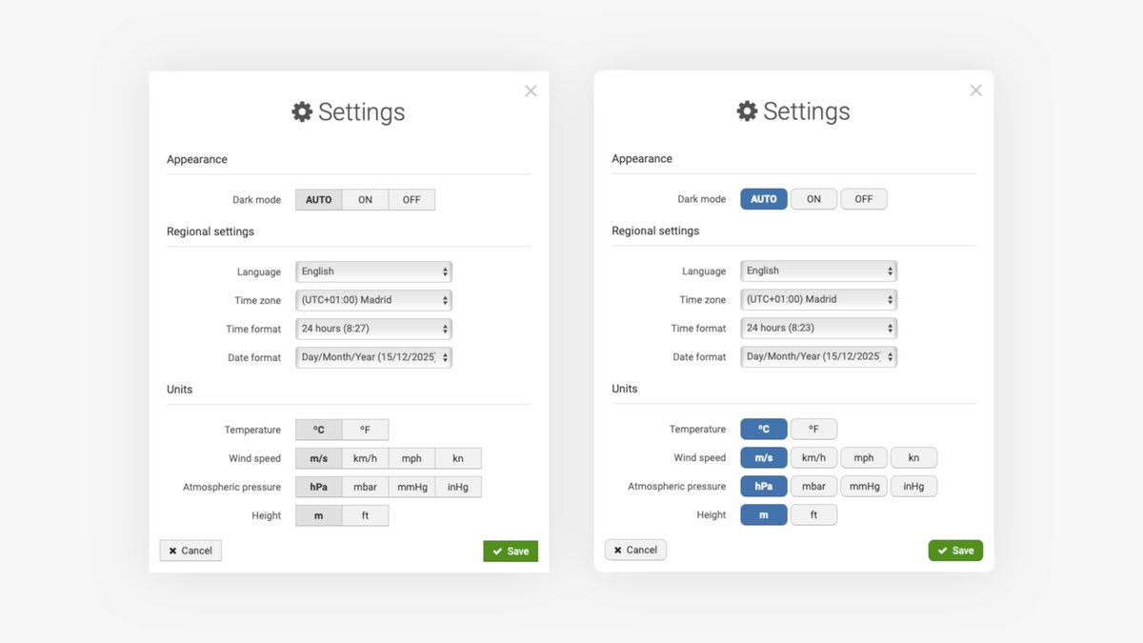
Task: Click the gear icon in left Settings title
Action: click(x=302, y=111)
